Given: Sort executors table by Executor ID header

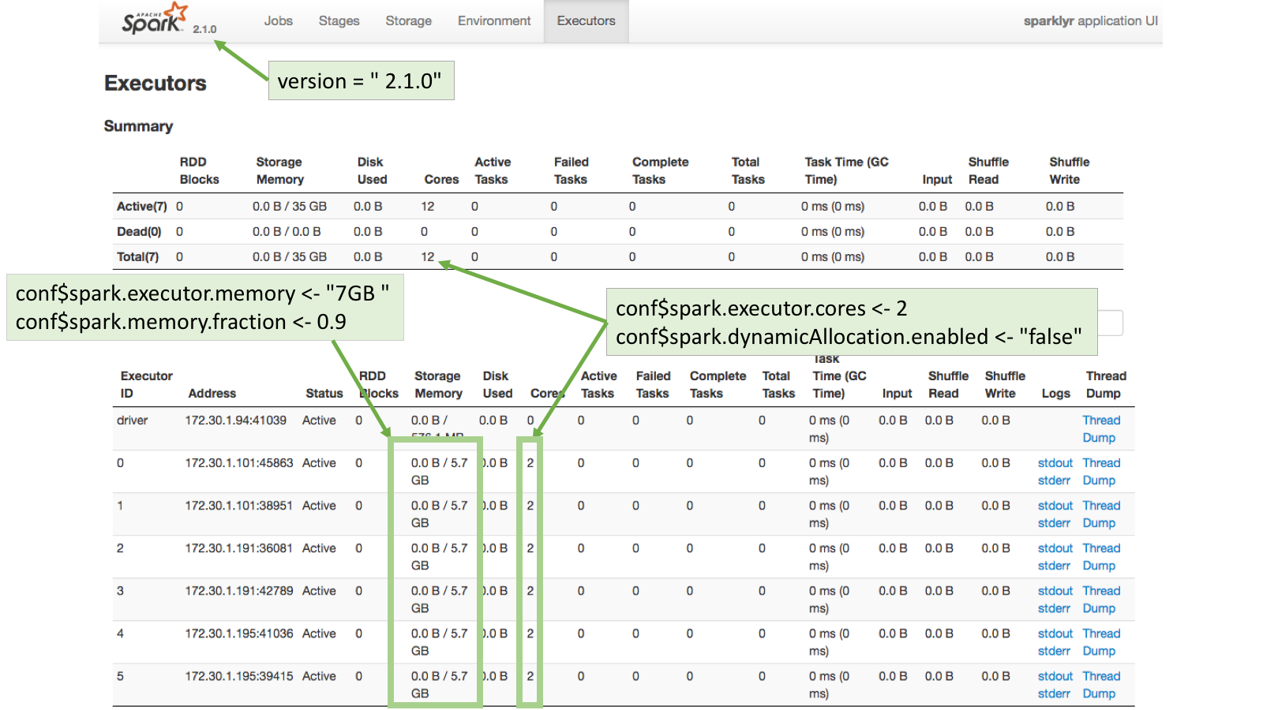Looking at the screenshot, I should [x=146, y=384].
